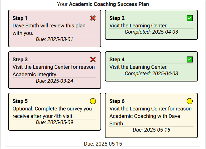Select the Step 3 heading
Image resolution: width=206 pixels, height=149 pixels.
[20, 59]
